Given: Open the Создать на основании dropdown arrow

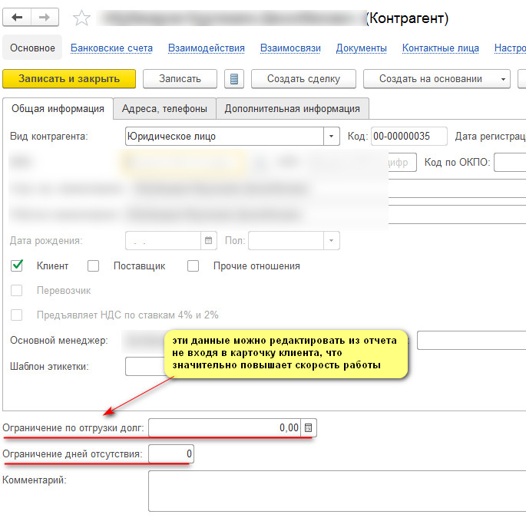Looking at the screenshot, I should click(503, 79).
